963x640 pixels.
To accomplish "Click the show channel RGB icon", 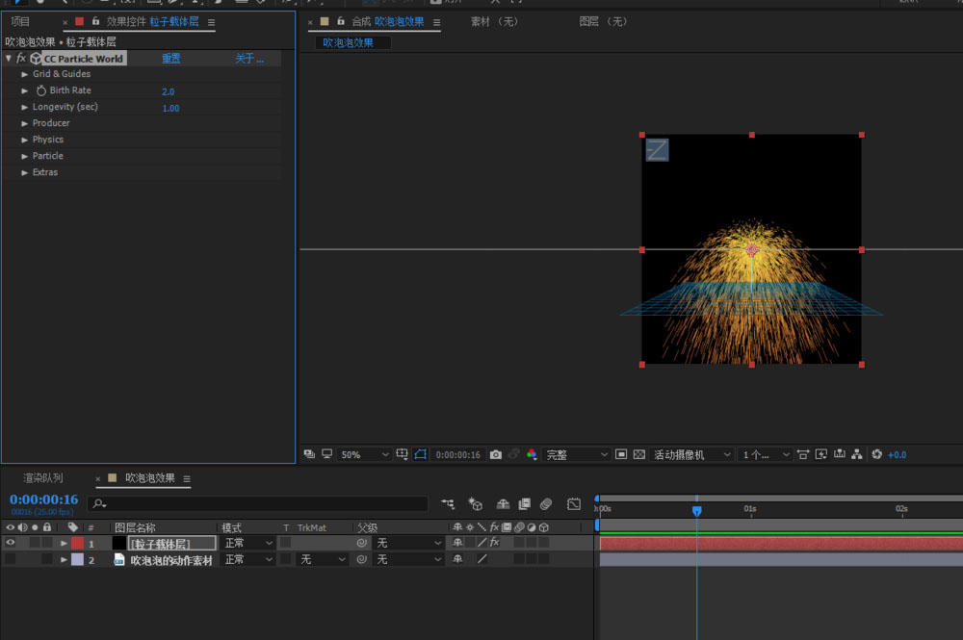I will (x=531, y=454).
